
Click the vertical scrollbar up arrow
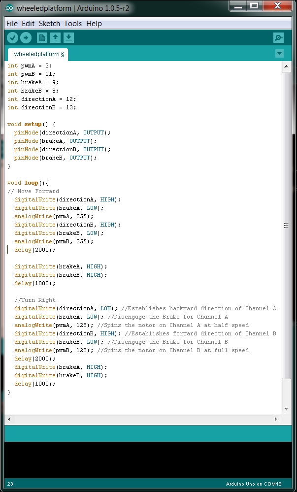(286, 66)
